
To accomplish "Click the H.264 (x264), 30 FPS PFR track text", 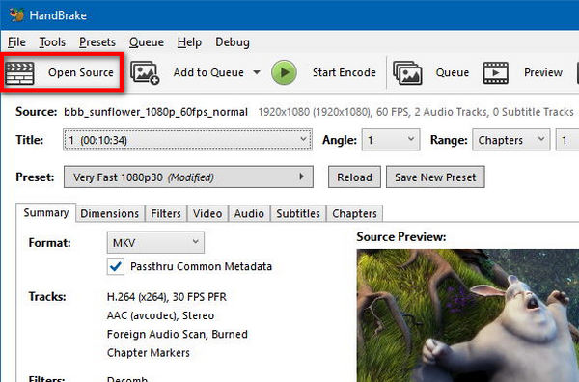I will (x=167, y=297).
